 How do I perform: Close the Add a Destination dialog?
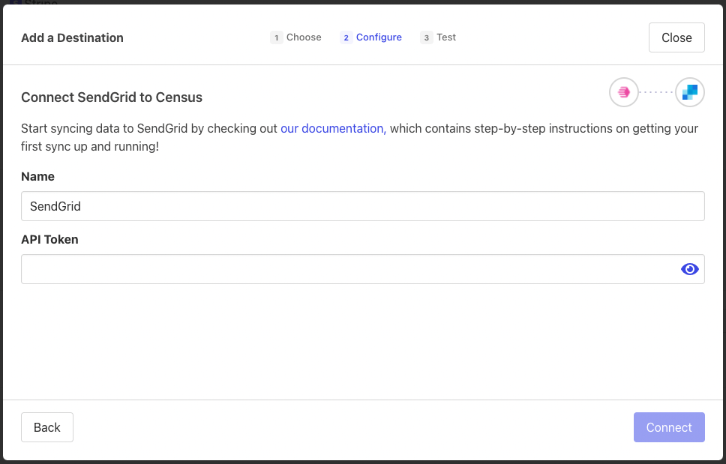coord(676,37)
